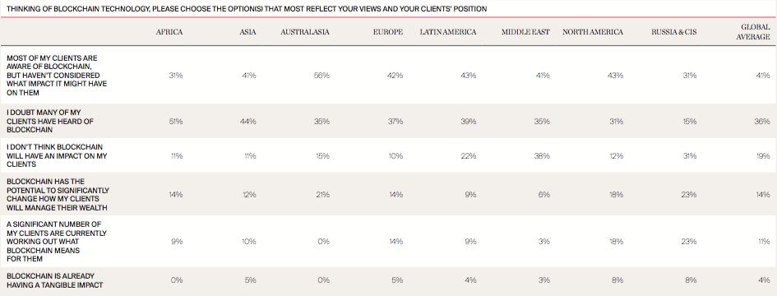Click row 'Blockchain has the potential to significantly change'
The width and height of the screenshot is (777, 296).
[388, 194]
